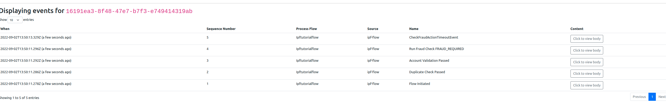Sort table by Name column
Screen dimensions: 666x106
pyautogui.click(x=414, y=29)
